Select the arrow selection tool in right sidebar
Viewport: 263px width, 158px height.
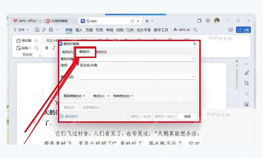tap(247, 83)
